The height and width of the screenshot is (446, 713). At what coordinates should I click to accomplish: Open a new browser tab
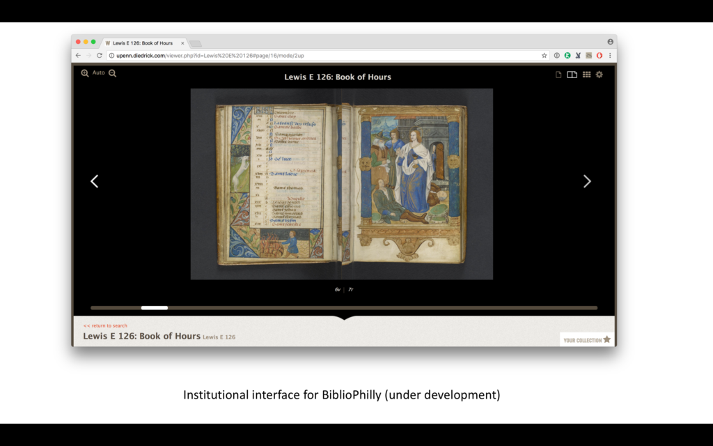click(196, 43)
